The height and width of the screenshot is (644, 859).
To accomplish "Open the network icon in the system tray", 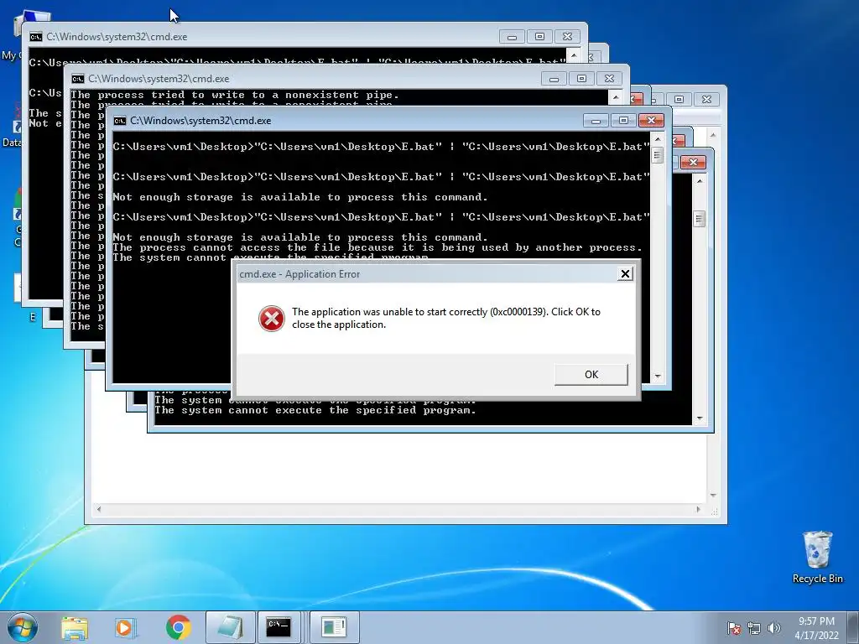I will (x=754, y=628).
